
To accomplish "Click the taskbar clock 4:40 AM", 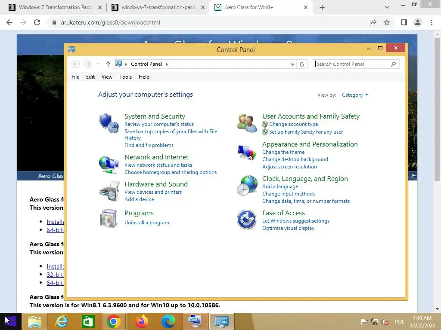I will pos(422,318).
